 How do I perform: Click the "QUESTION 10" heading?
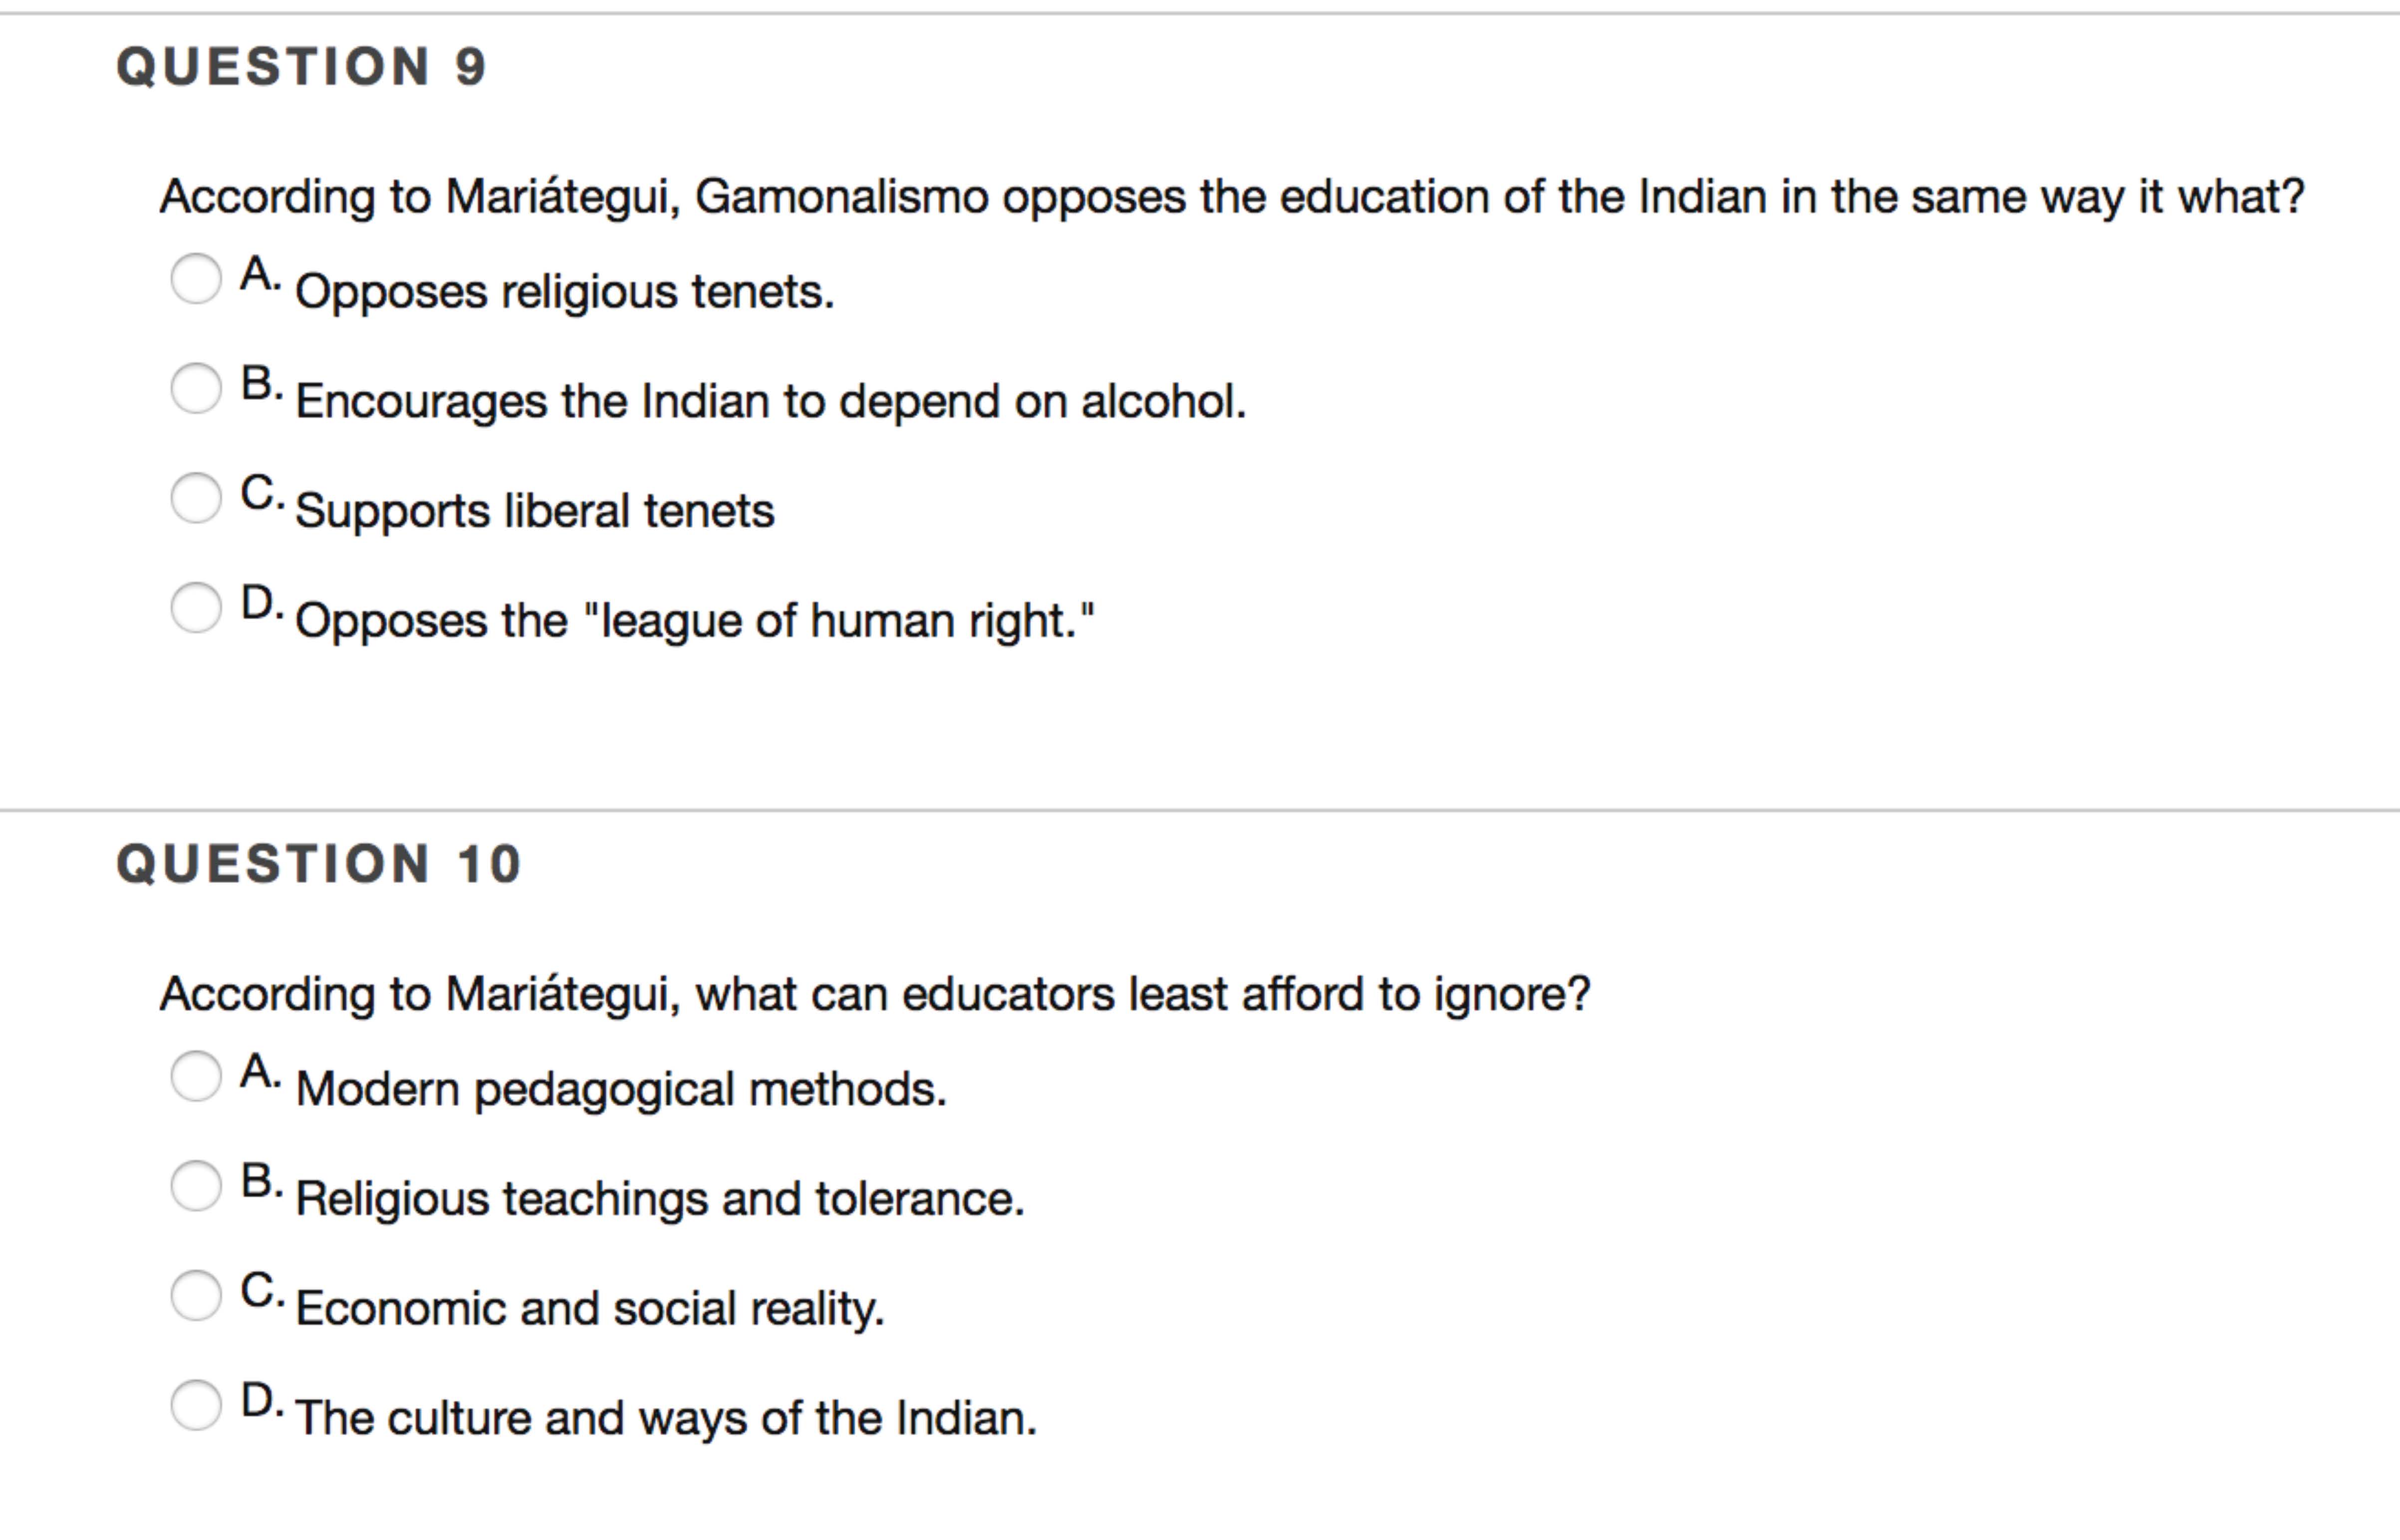(319, 864)
